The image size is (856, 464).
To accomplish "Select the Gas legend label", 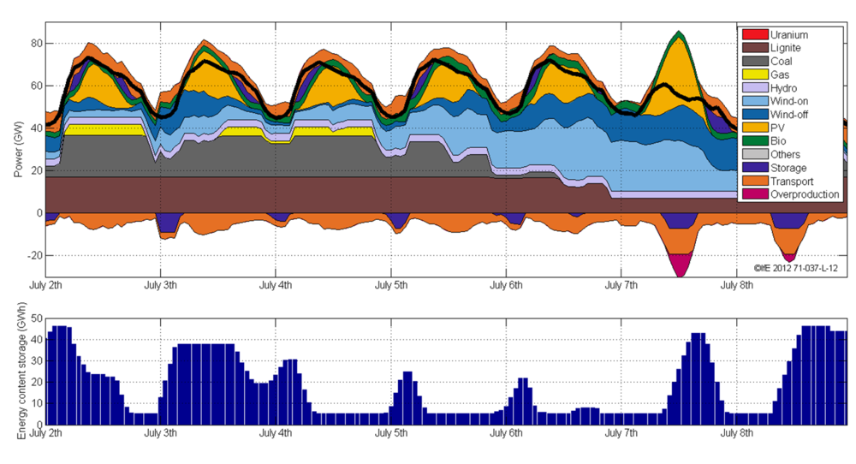I will click(780, 74).
